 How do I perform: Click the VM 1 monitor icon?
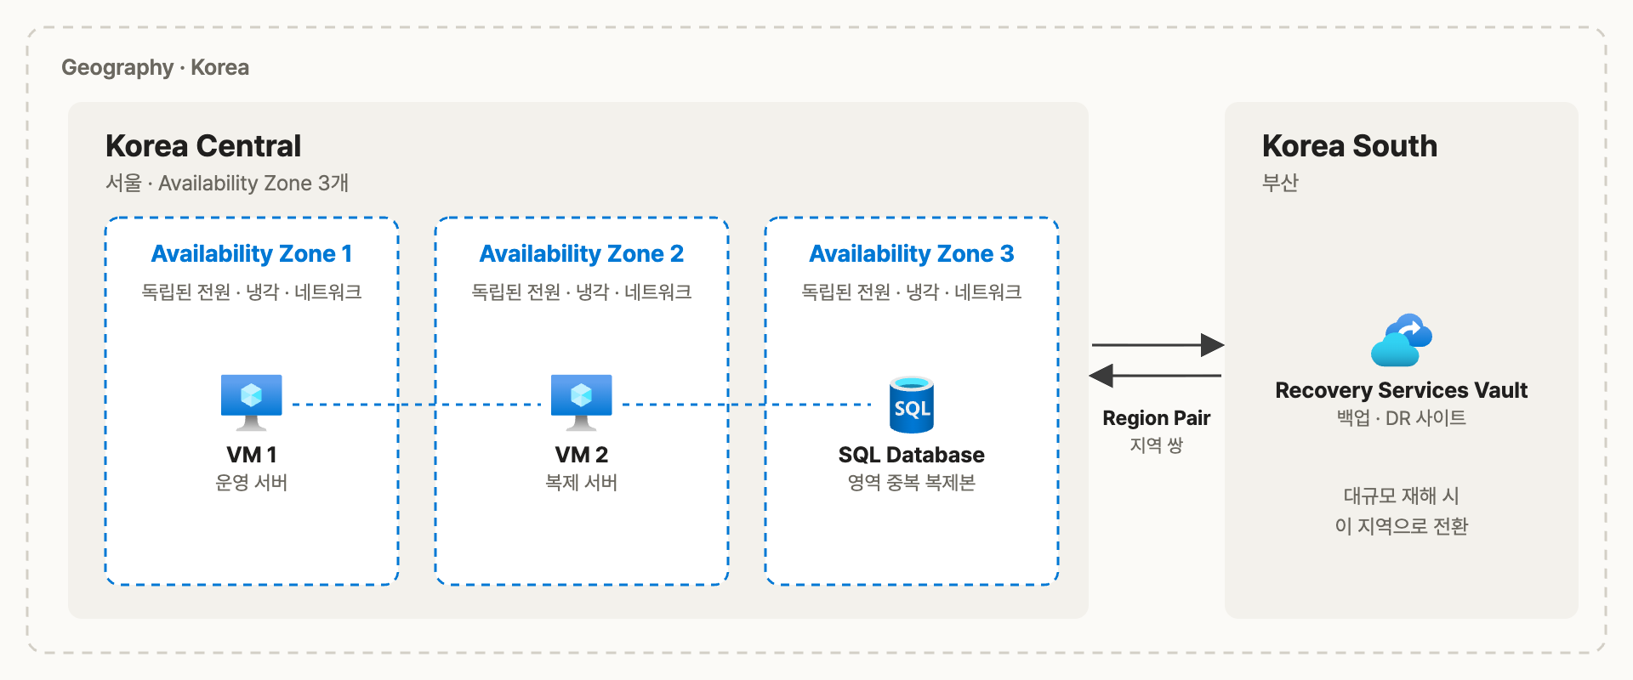click(251, 403)
